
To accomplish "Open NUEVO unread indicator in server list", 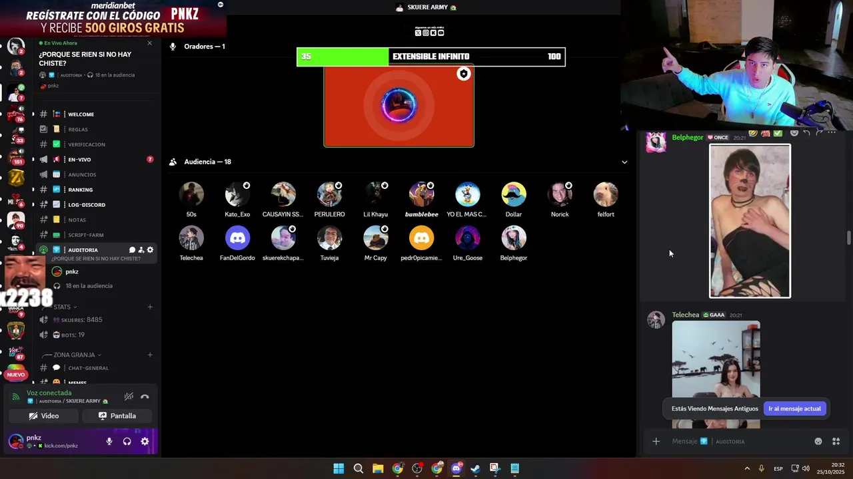I will click(x=16, y=375).
